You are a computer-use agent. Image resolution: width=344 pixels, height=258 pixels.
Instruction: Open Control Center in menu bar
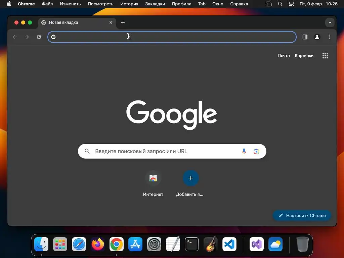tap(291, 4)
